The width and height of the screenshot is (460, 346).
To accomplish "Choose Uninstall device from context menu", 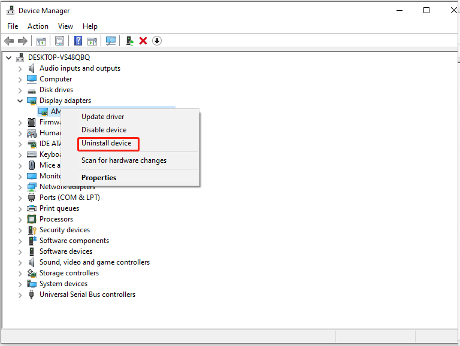I will point(107,144).
